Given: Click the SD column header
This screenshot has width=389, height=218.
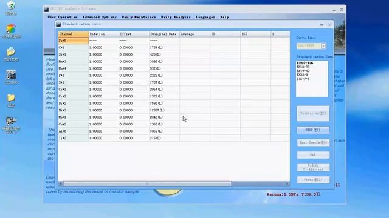Looking at the screenshot, I should [x=225, y=34].
